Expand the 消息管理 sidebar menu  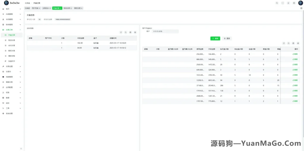[12, 77]
